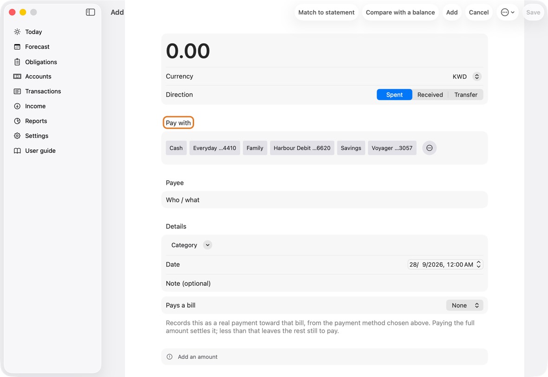Click the 'Records this as a real payment' description
Image resolution: width=548 pixels, height=377 pixels.
point(320,327)
